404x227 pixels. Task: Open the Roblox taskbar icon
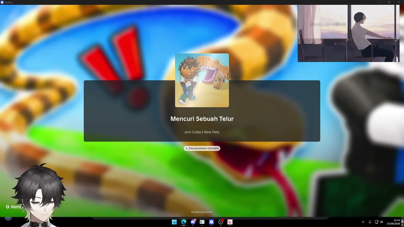click(211, 222)
